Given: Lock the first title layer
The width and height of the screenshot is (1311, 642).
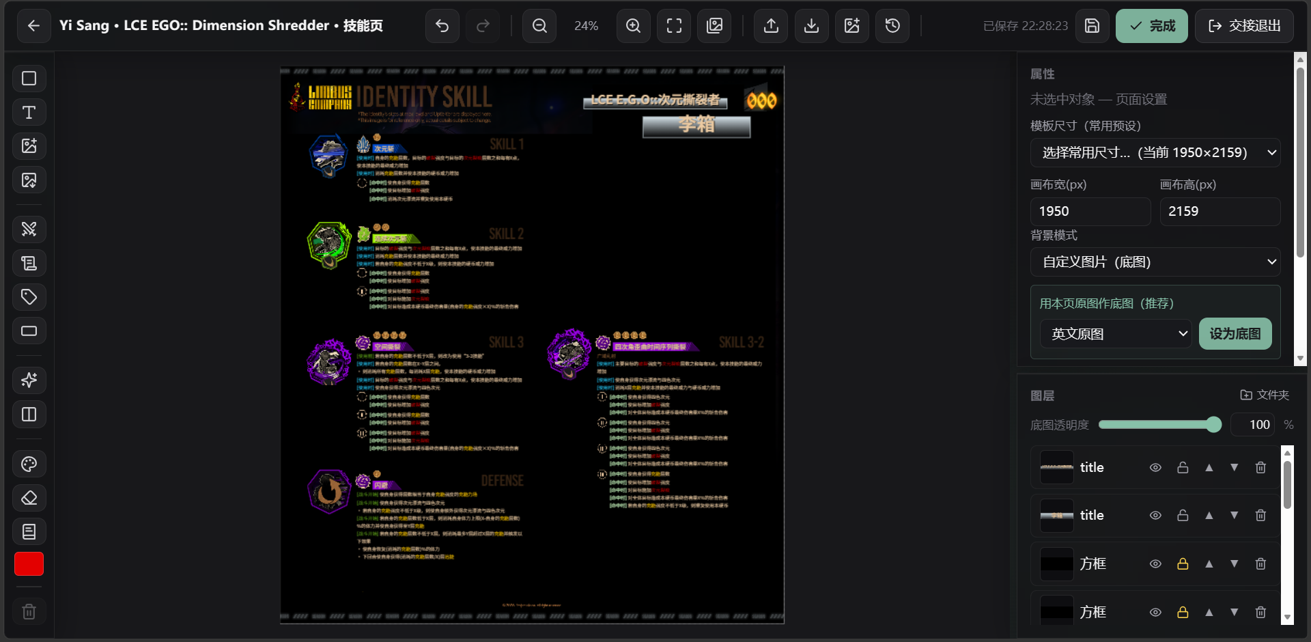Looking at the screenshot, I should (1183, 468).
